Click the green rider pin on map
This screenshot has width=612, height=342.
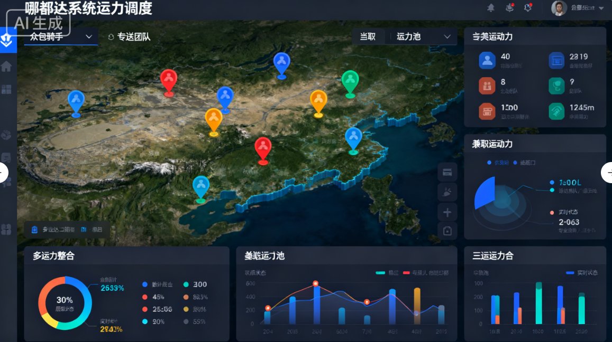(350, 82)
